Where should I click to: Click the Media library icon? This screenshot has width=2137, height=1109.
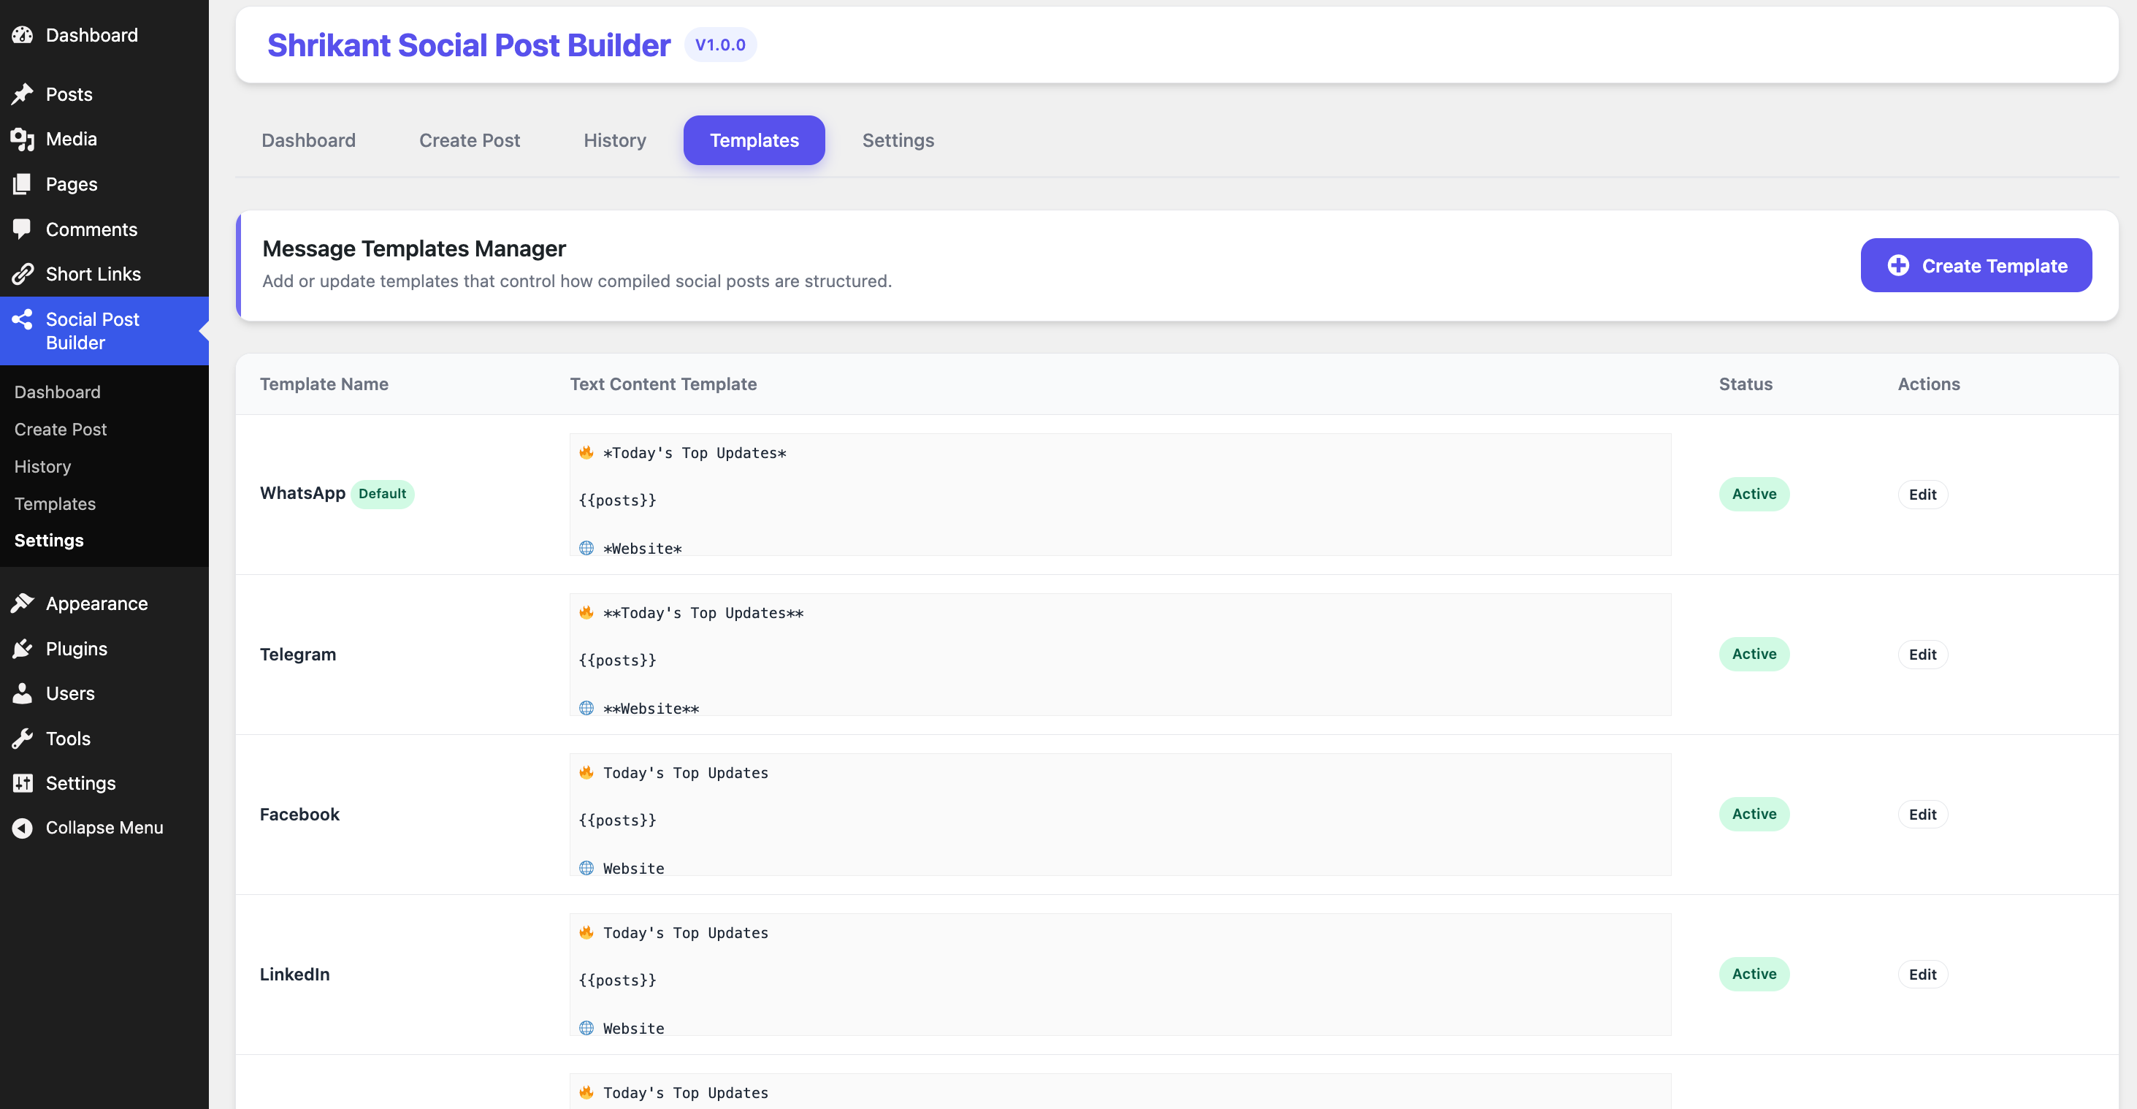23,139
